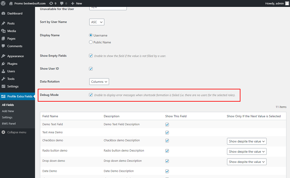Image resolution: width=290 pixels, height=178 pixels.
Task: Click the Posts pin icon
Action: click(x=3, y=23)
